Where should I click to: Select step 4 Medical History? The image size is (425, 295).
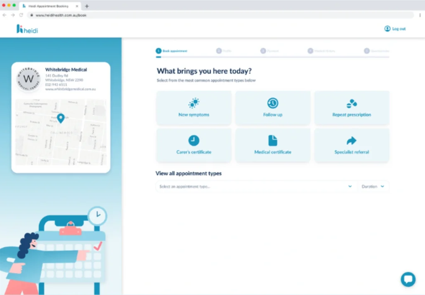(321, 51)
